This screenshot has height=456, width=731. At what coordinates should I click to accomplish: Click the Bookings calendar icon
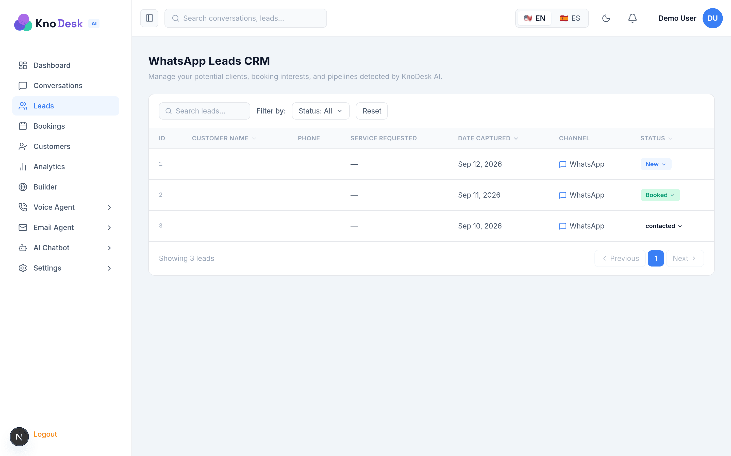coord(23,126)
